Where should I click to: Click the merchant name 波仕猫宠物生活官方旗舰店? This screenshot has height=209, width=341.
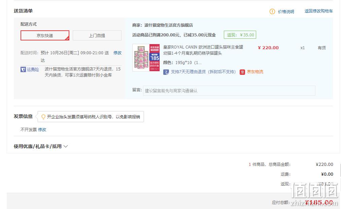[169, 25]
